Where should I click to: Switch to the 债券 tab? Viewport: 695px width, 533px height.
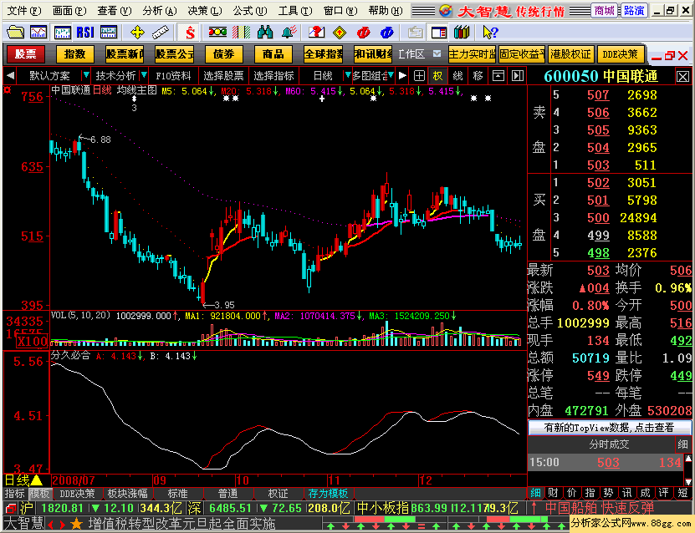pos(224,54)
